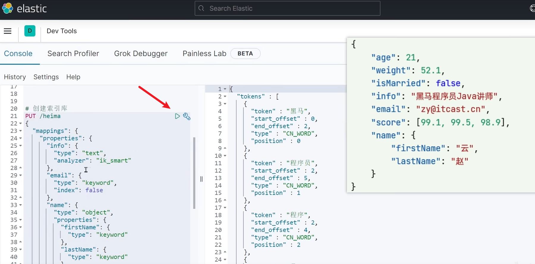Fold the "firstName" block at line 36

click(21, 228)
